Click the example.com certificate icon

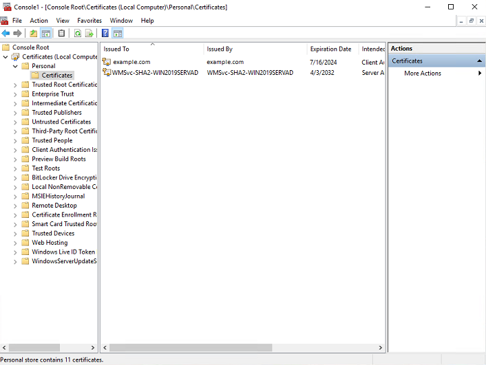click(x=107, y=62)
